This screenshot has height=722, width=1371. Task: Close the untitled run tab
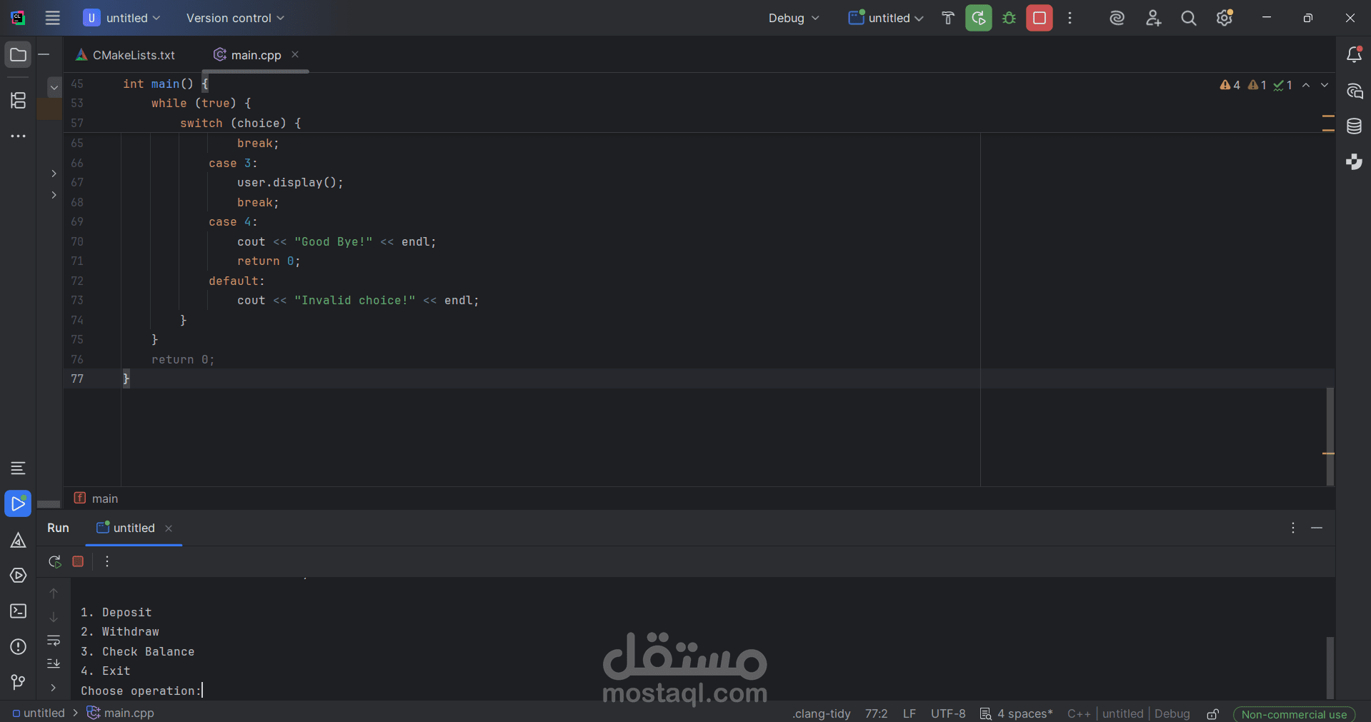click(169, 528)
